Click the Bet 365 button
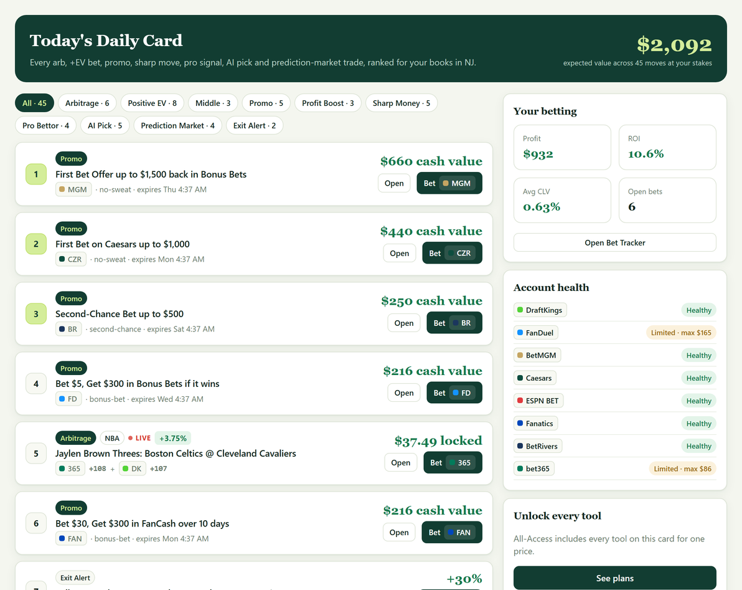742x590 pixels. coord(453,463)
